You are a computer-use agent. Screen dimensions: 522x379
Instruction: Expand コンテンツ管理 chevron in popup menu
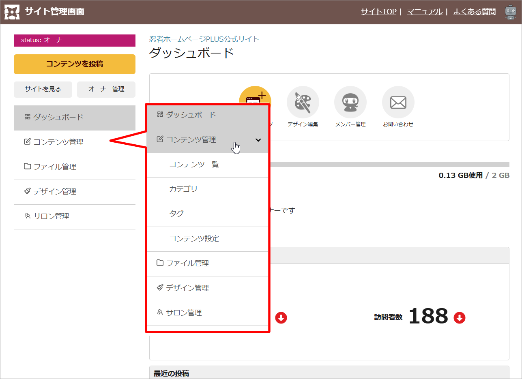coord(258,140)
